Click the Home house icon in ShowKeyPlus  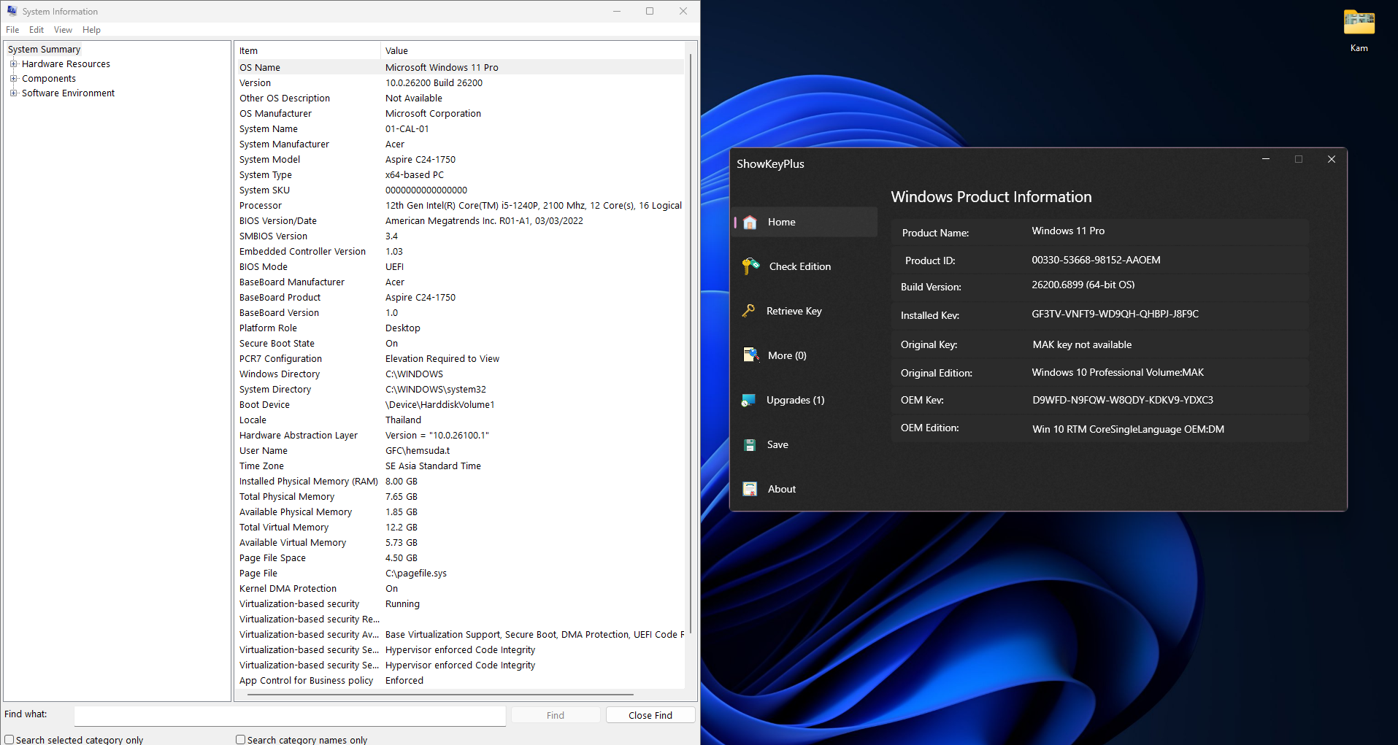(x=750, y=223)
